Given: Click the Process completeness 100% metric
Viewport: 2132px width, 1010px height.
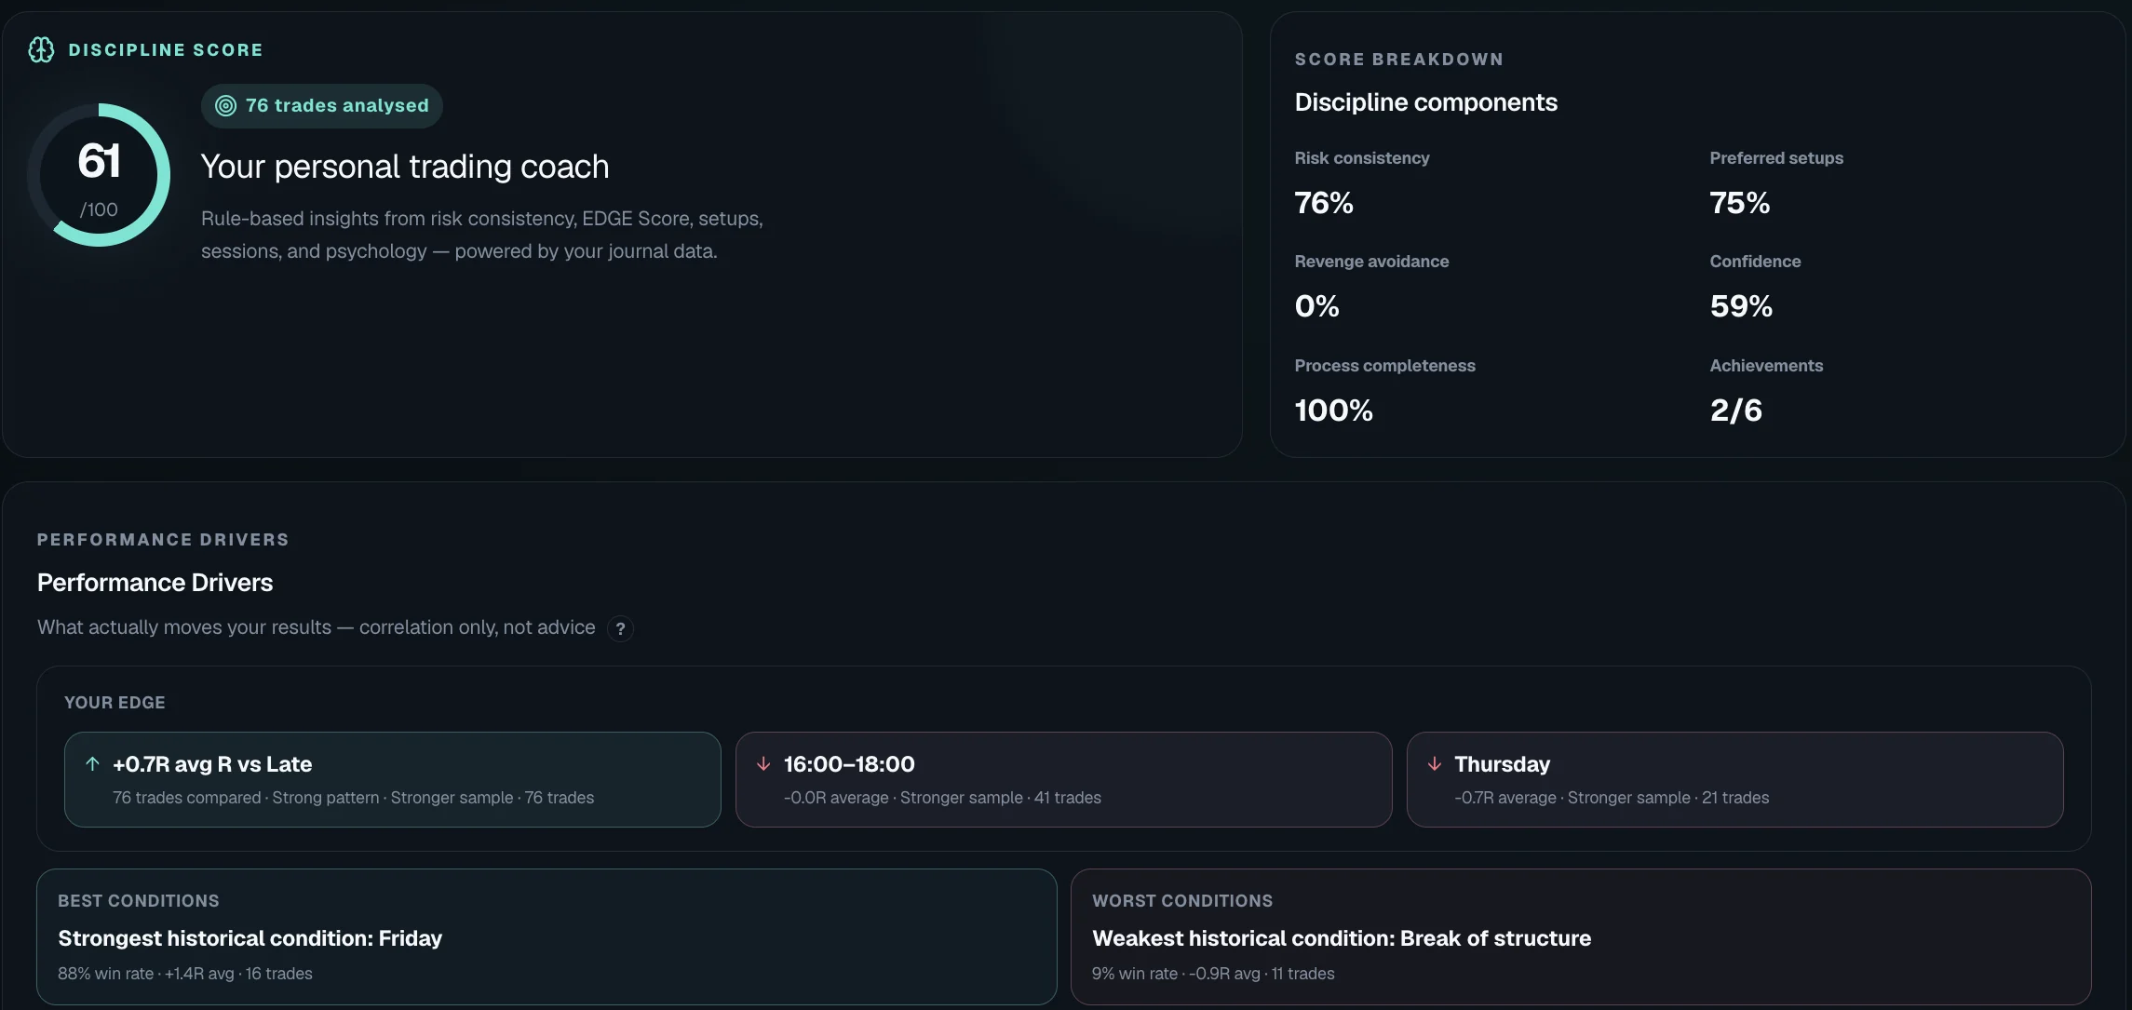Looking at the screenshot, I should click(1384, 390).
